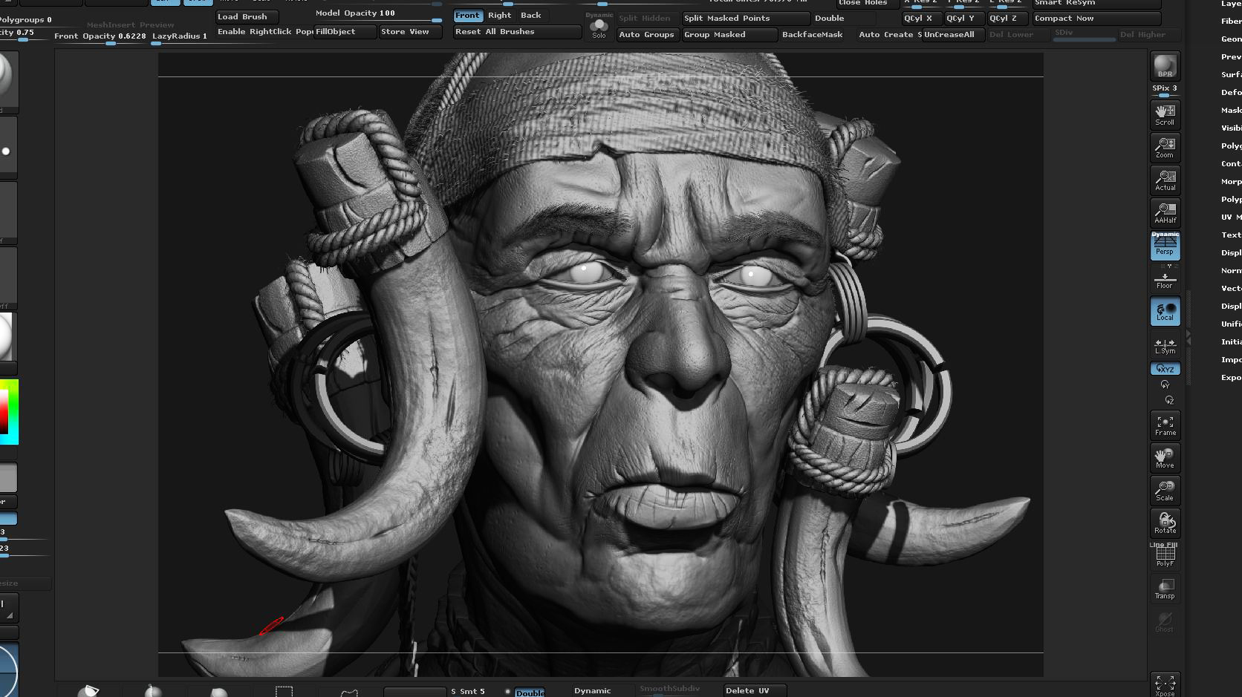Expand the Masking subpalette

(1231, 110)
